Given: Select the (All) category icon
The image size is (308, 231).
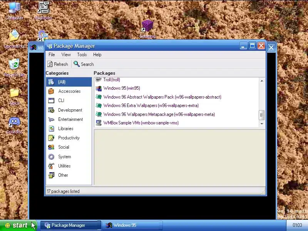Looking at the screenshot, I should pos(51,82).
